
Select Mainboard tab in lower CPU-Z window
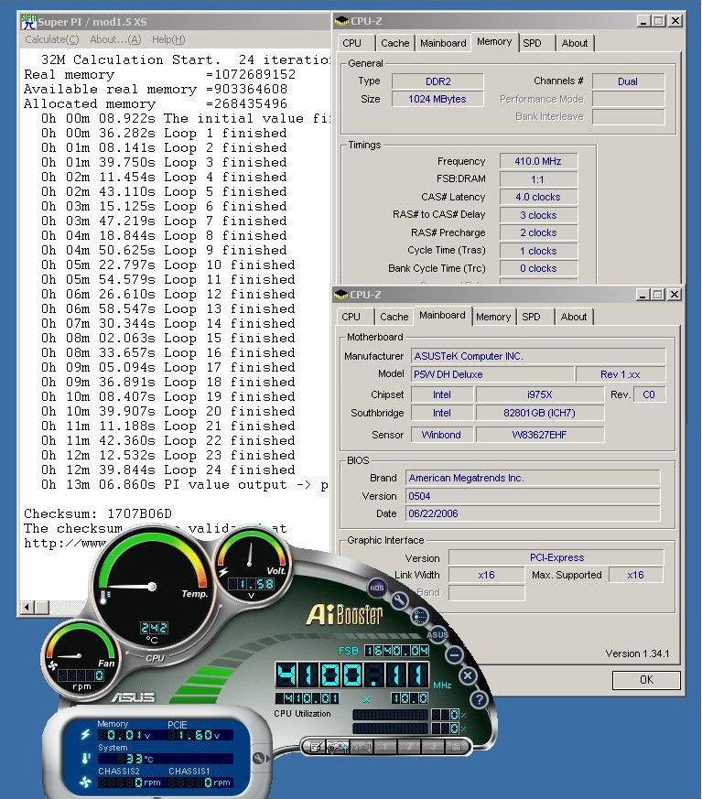[442, 316]
